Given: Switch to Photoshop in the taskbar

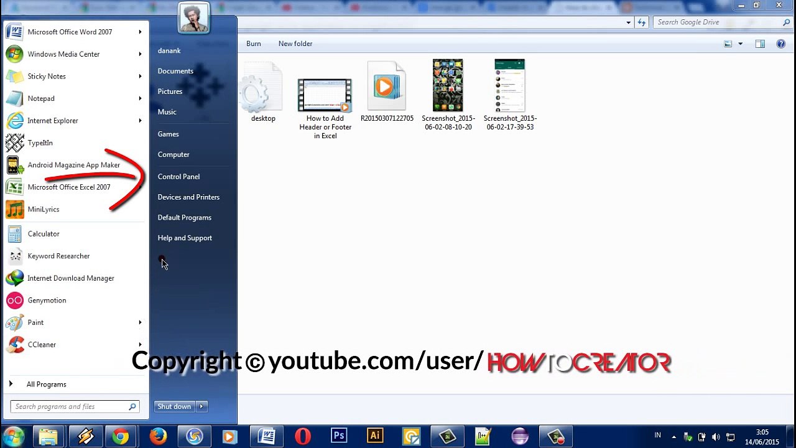Looking at the screenshot, I should click(339, 436).
